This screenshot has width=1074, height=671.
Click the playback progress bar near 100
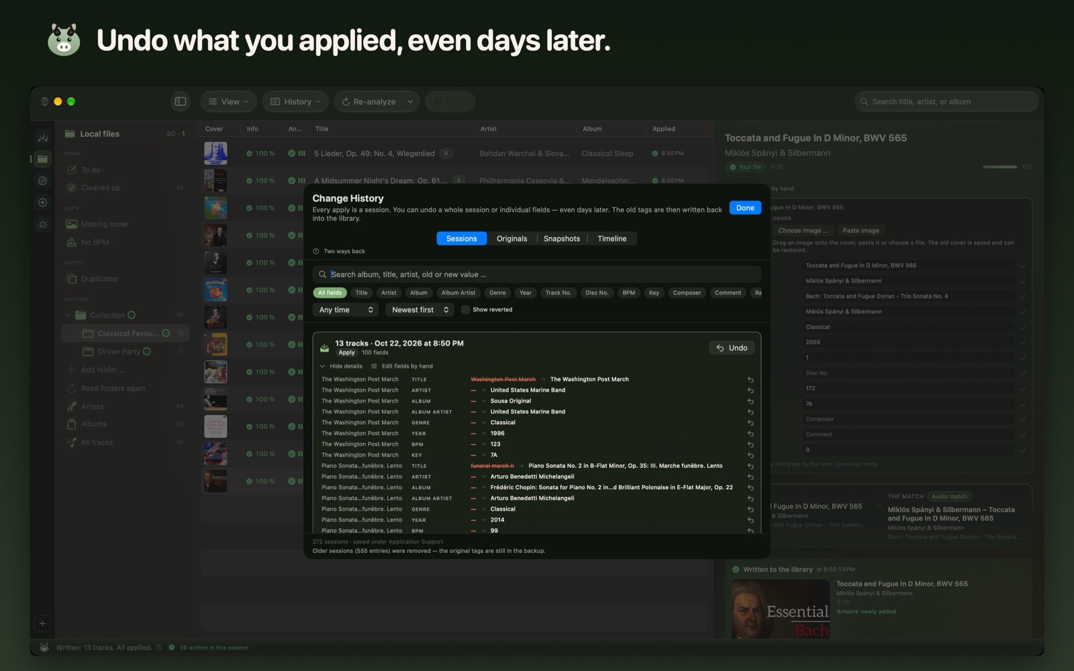coord(999,166)
